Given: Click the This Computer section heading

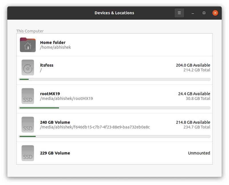Looking at the screenshot, I should coord(30,31).
